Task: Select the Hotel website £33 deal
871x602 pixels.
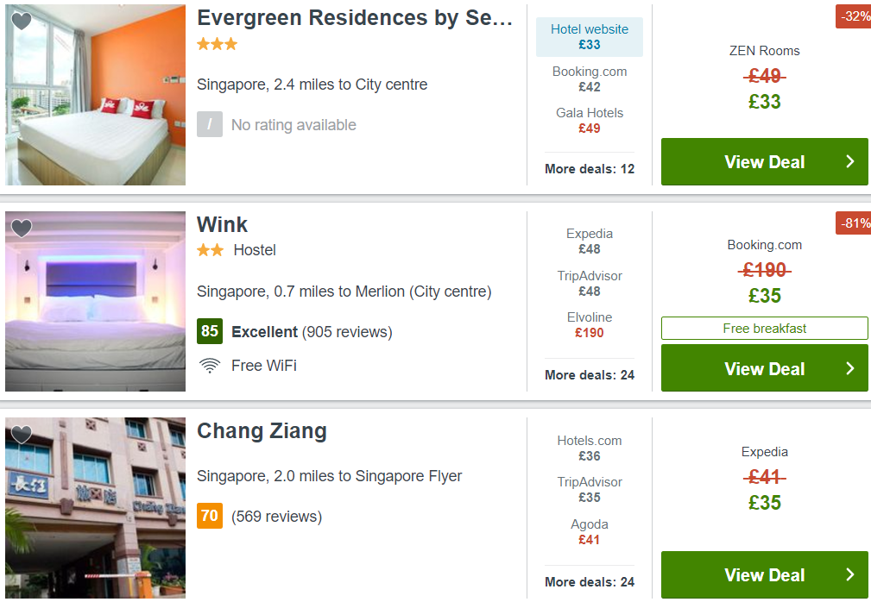Action: pyautogui.click(x=590, y=37)
